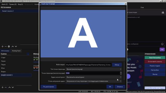Select the Chat tab header

pyautogui.click(x=142, y=7)
